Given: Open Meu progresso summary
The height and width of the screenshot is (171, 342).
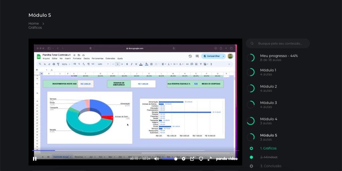Looking at the screenshot, I should [279, 58].
